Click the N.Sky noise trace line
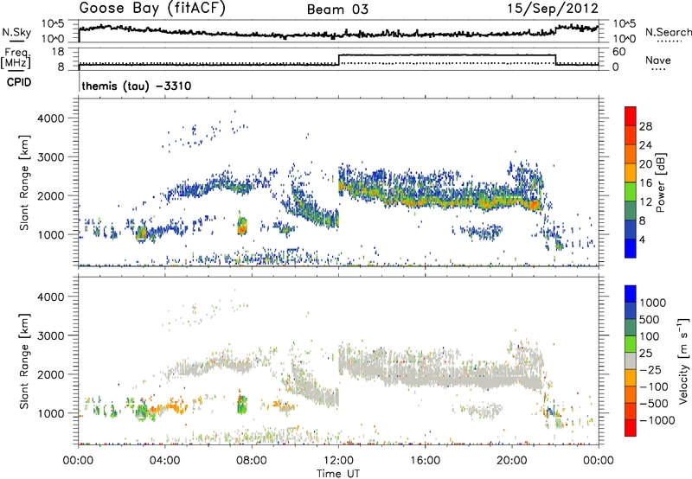This screenshot has width=692, height=479. click(x=338, y=33)
